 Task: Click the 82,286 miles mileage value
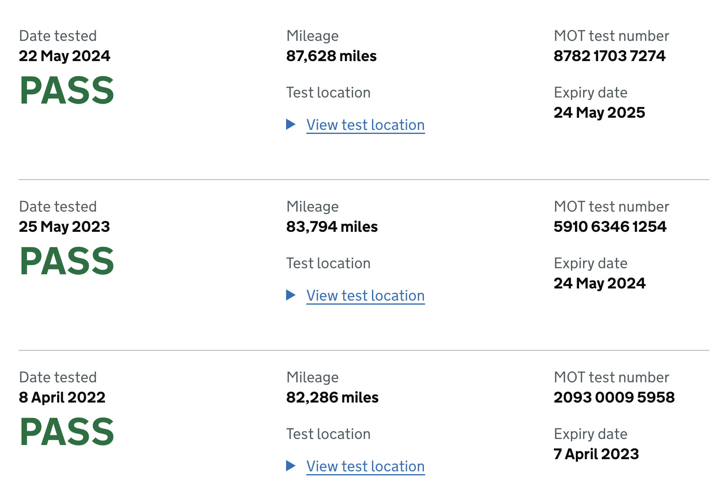click(x=332, y=397)
